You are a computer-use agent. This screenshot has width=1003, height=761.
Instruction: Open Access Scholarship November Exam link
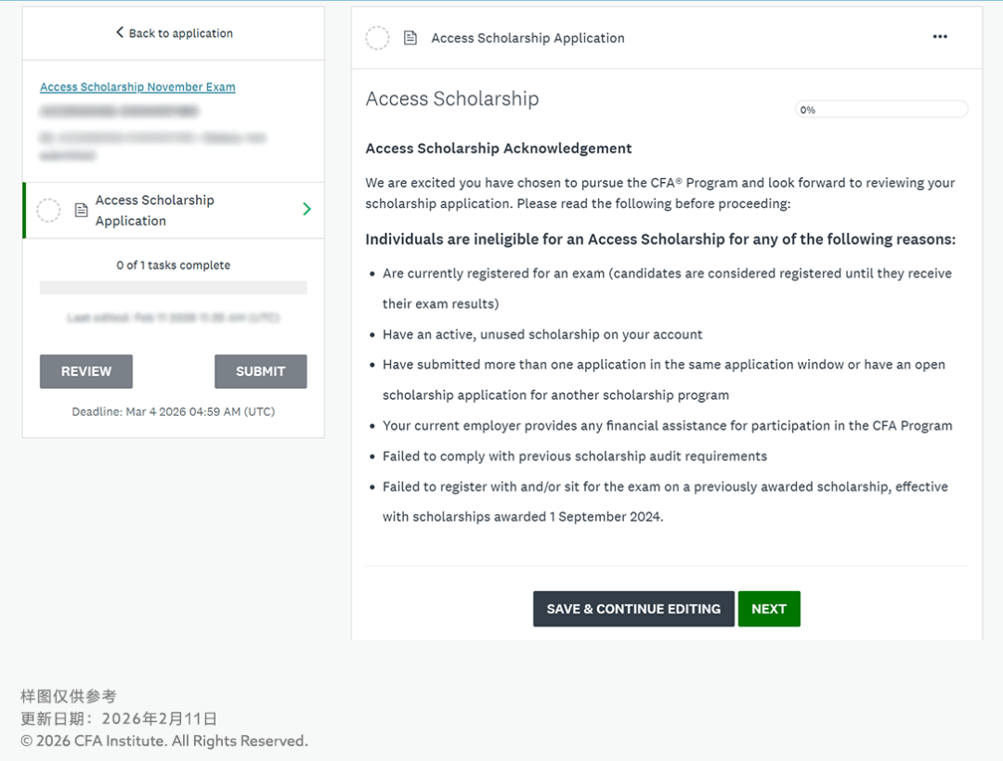[x=137, y=87]
